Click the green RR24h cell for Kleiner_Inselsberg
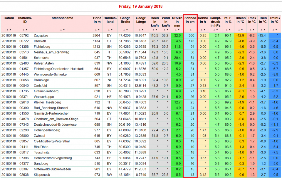The height and width of the screenshot is (178, 282). coord(177,102)
